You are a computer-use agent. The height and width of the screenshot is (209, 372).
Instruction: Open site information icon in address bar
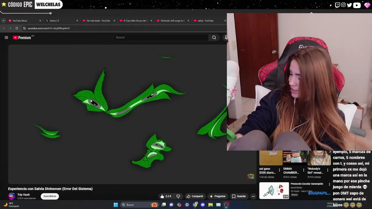[24, 28]
